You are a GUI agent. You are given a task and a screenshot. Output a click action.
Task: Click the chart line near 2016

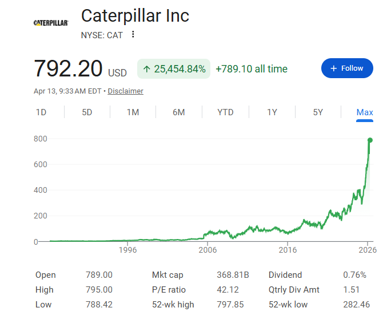click(288, 232)
